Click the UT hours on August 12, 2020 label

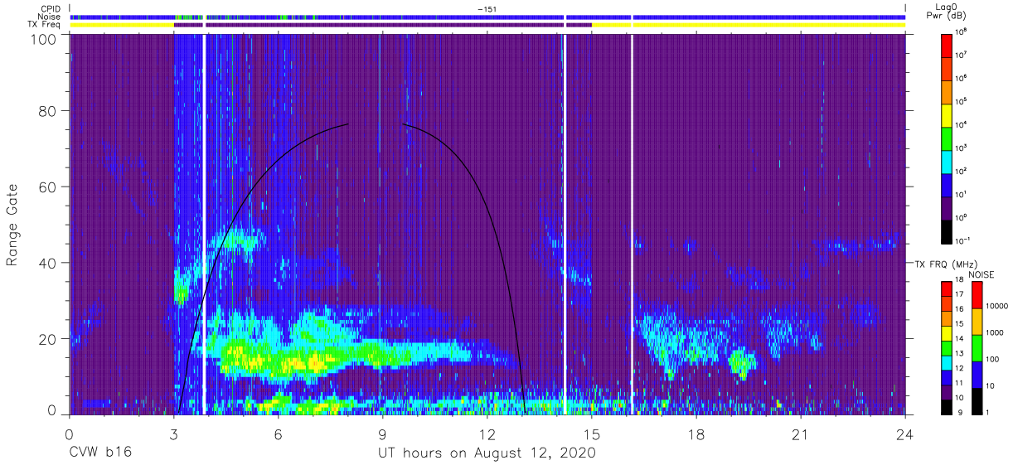pyautogui.click(x=487, y=453)
